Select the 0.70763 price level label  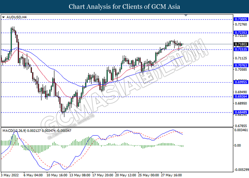click(241, 65)
